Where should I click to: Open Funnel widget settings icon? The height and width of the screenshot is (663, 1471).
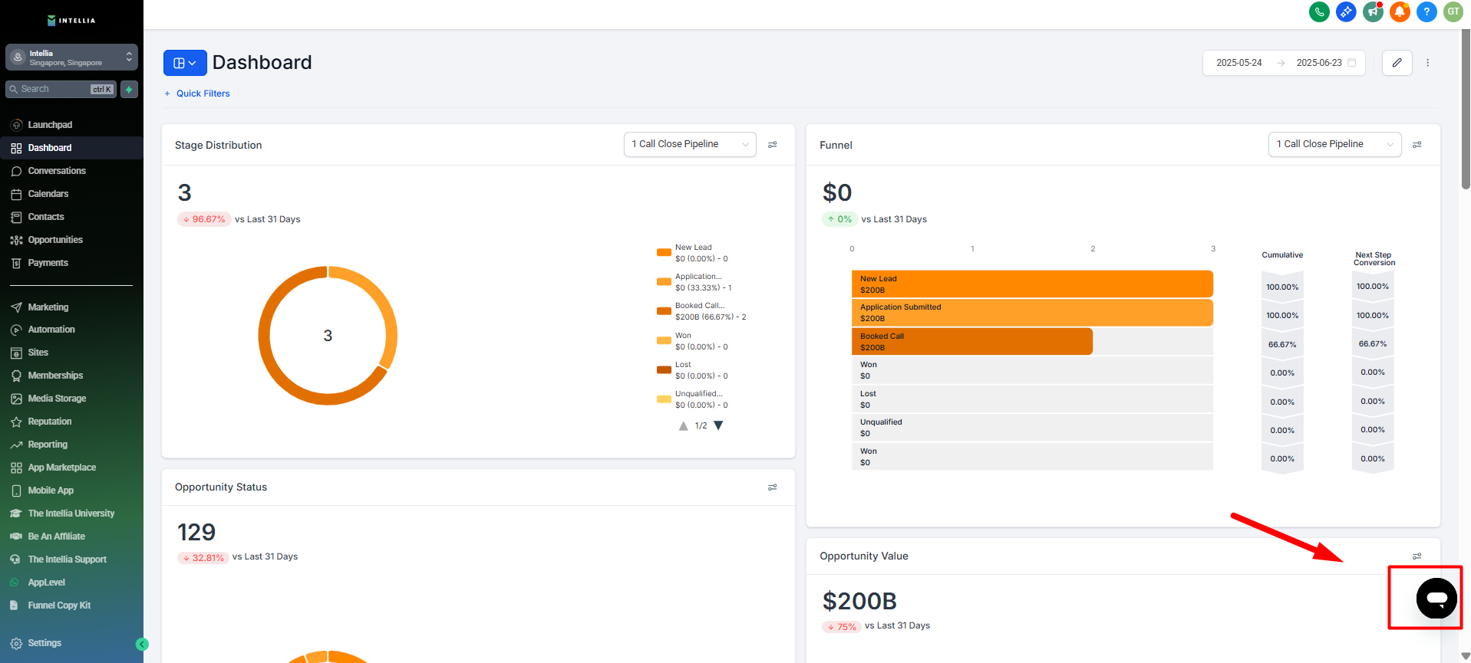1417,145
